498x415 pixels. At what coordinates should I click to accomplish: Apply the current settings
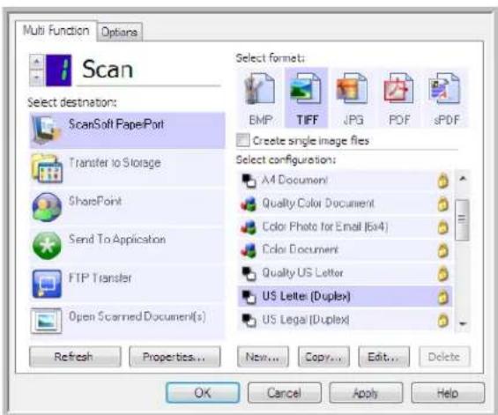pyautogui.click(x=366, y=393)
